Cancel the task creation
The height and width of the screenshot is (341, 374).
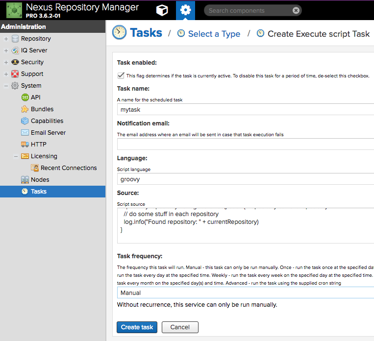[x=180, y=327]
